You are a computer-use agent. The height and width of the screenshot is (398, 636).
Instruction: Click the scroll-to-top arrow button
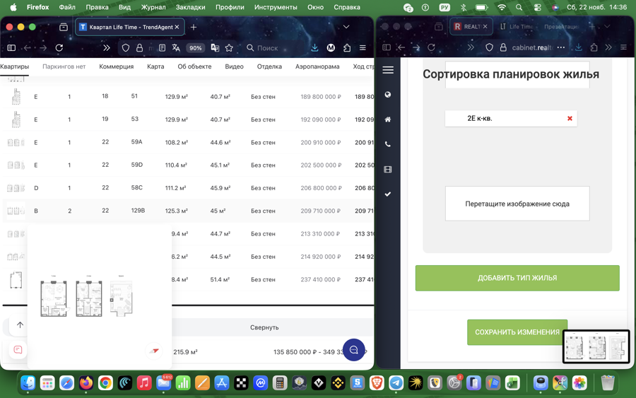coord(20,325)
